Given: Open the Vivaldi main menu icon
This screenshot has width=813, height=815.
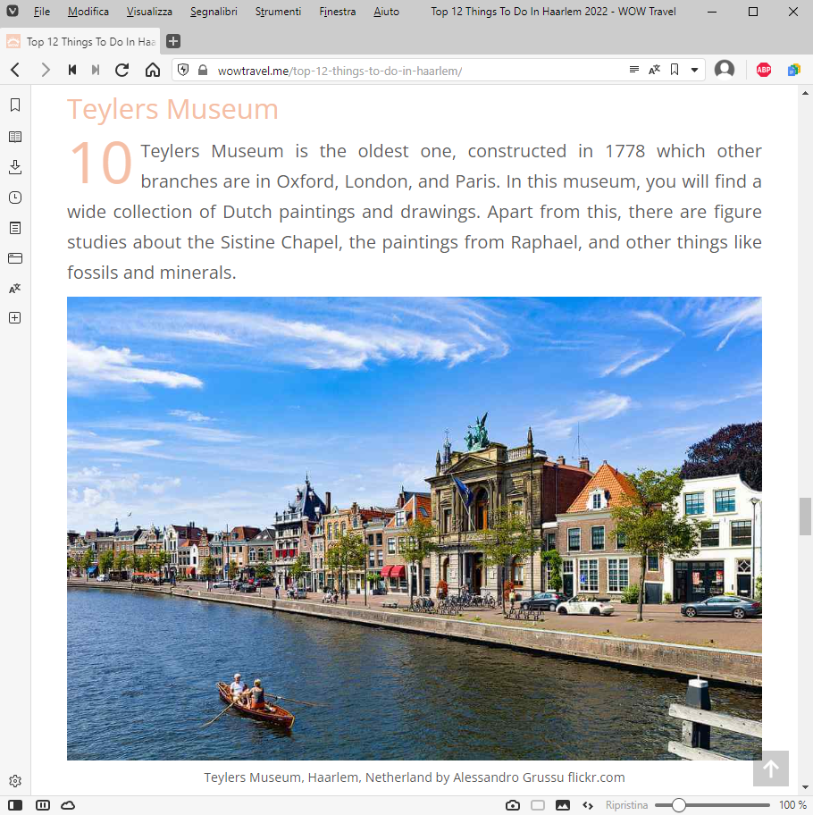Looking at the screenshot, I should (13, 11).
